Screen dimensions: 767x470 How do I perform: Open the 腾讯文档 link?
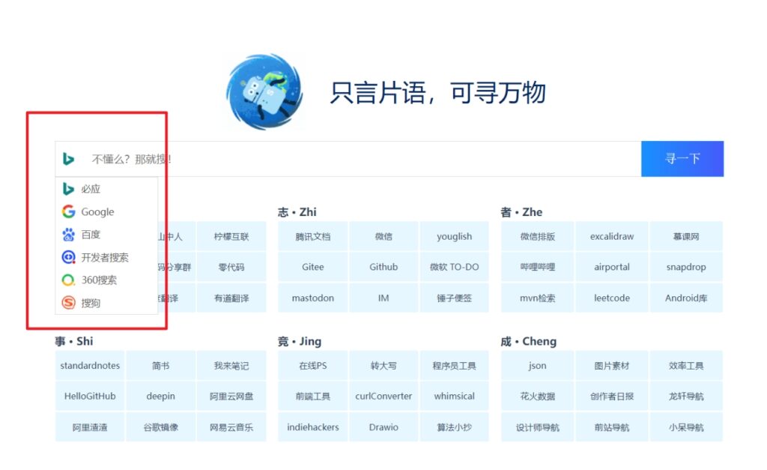coord(313,236)
